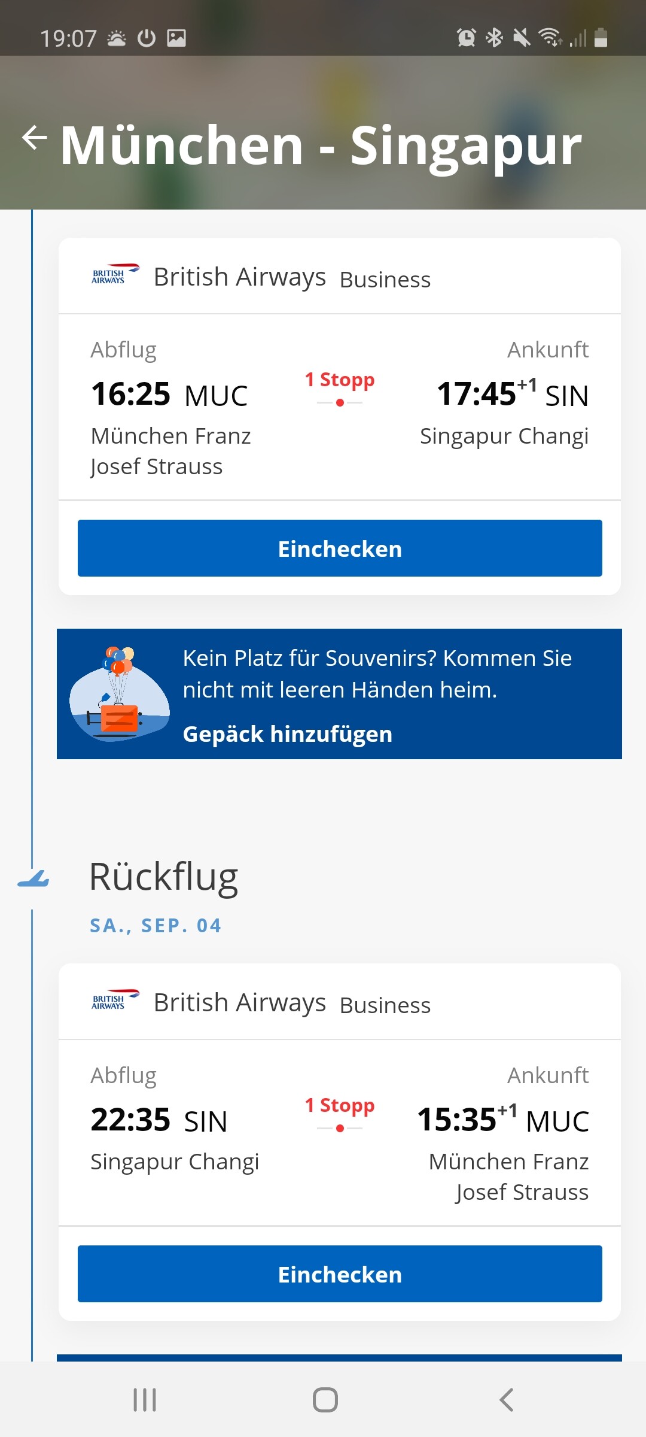Tap the airplane landing icon beside Rückflug
646x1437 pixels.
pyautogui.click(x=33, y=879)
